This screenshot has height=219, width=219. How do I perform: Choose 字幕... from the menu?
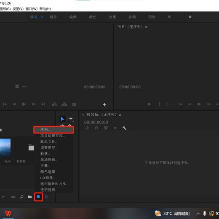point(54,166)
